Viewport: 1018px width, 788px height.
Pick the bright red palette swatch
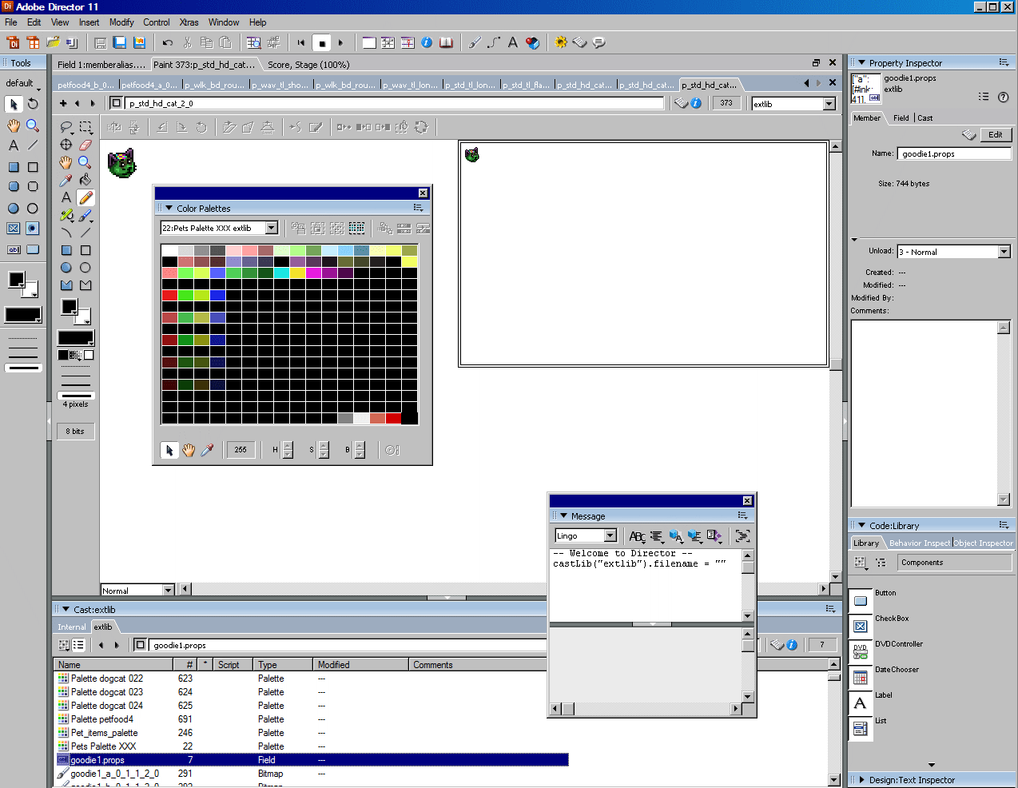tap(169, 295)
